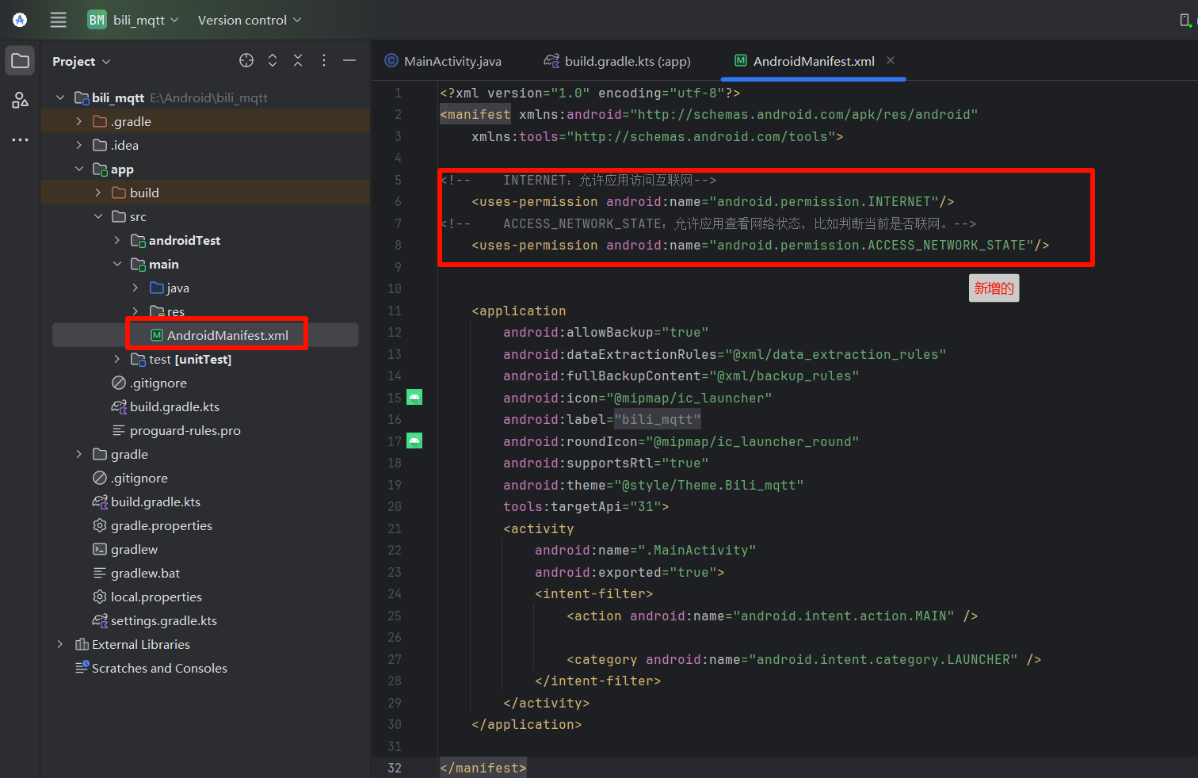Select gradle.properties in the project tree
Image resolution: width=1198 pixels, height=778 pixels.
pyautogui.click(x=161, y=525)
